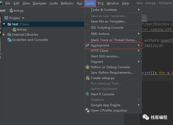The width and height of the screenshot is (173, 125).
Task: Choose Start SSH session
Action: tap(113, 56)
